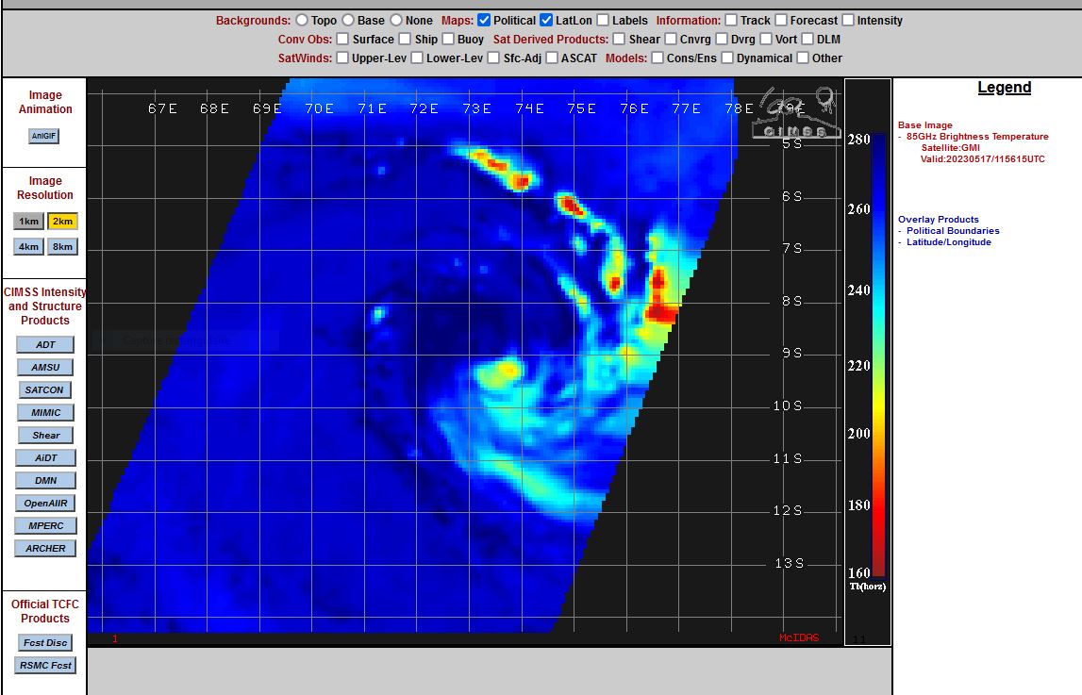Open the MIMIC product page
This screenshot has width=1082, height=695.
[x=45, y=412]
